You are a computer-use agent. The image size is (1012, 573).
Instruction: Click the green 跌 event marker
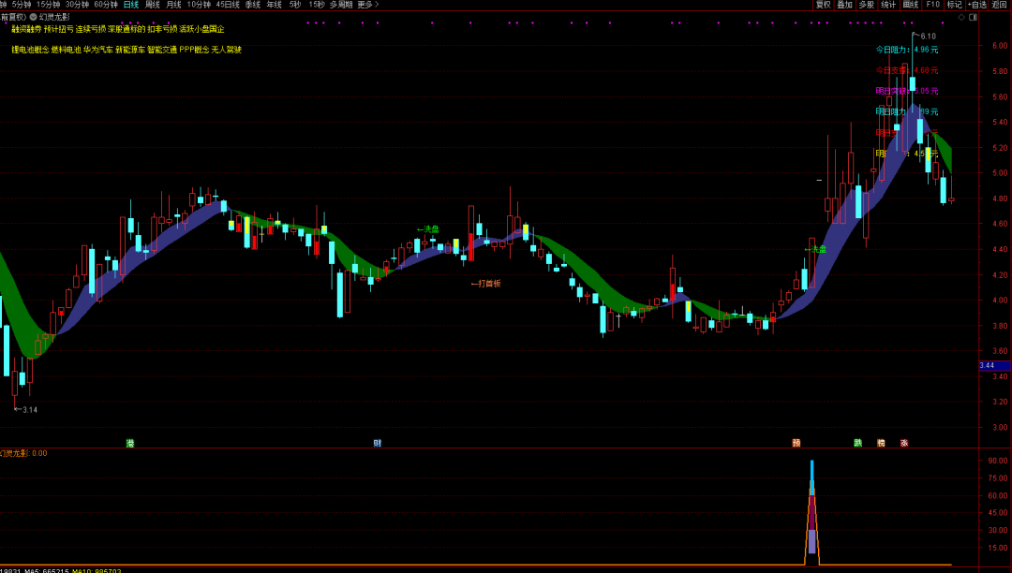tap(857, 443)
